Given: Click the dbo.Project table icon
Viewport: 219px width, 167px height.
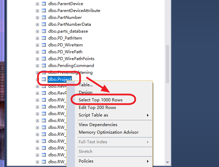Looking at the screenshot, I should [44, 79].
